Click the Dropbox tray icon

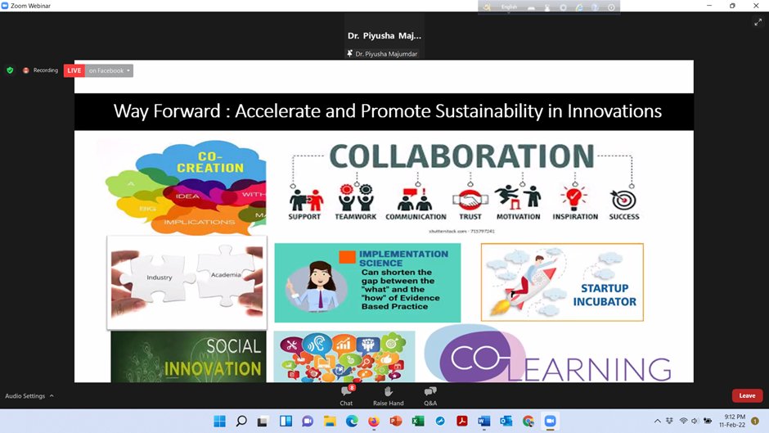[669, 421]
